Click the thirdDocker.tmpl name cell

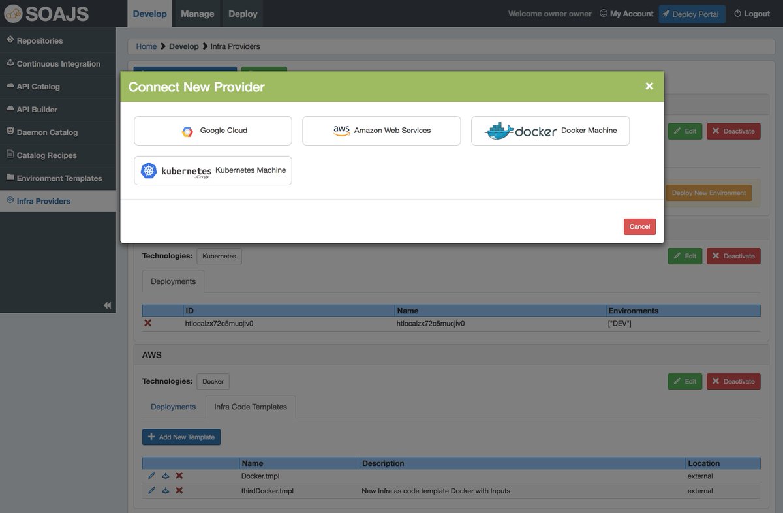pos(299,491)
